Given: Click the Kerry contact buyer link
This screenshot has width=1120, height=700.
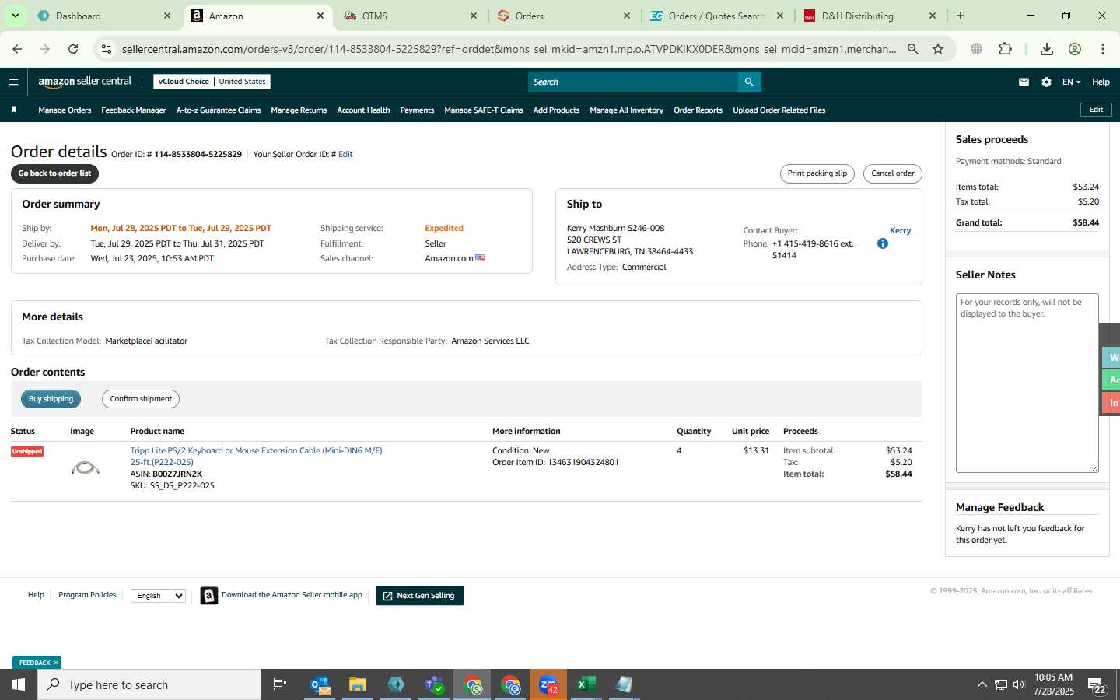Looking at the screenshot, I should click(x=900, y=231).
